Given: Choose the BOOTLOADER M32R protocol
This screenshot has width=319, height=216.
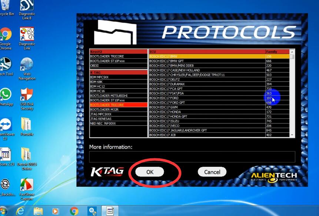Looking at the screenshot, I should point(119,109).
